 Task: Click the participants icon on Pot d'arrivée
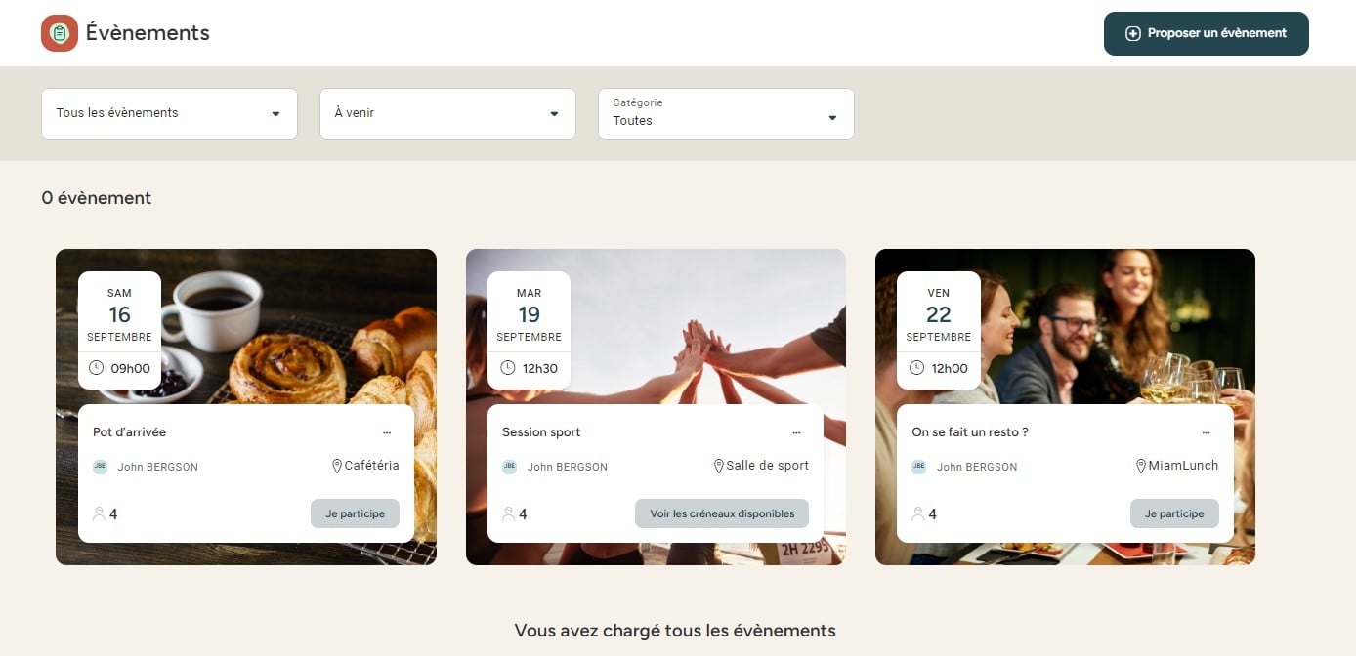coord(99,513)
